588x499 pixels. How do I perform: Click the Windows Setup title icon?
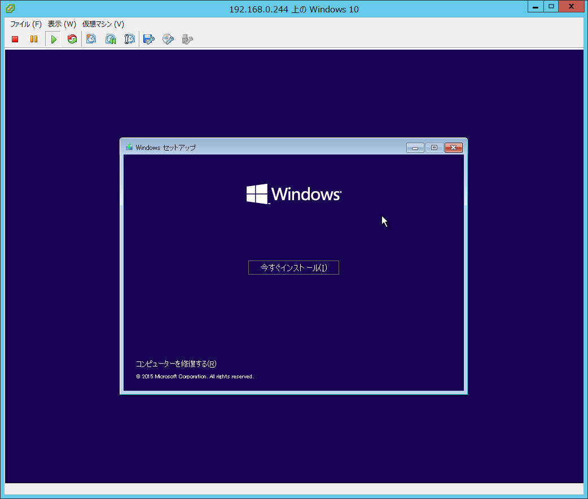pyautogui.click(x=129, y=147)
